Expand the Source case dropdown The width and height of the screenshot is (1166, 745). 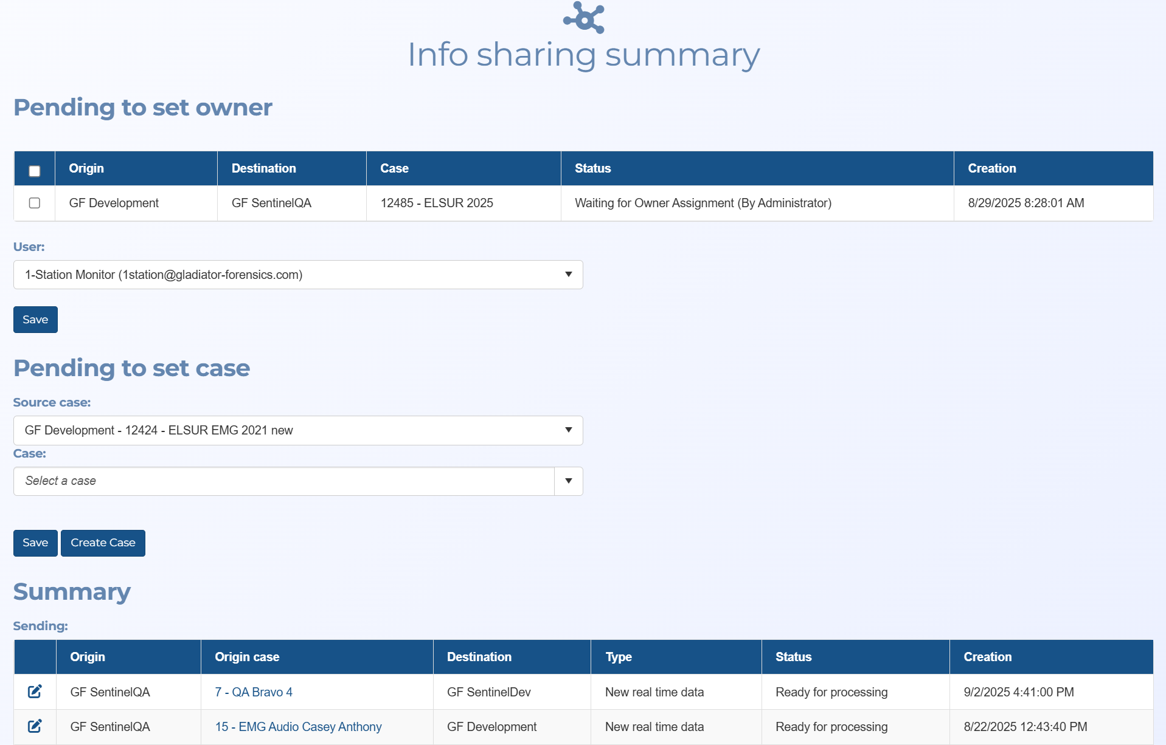point(298,430)
